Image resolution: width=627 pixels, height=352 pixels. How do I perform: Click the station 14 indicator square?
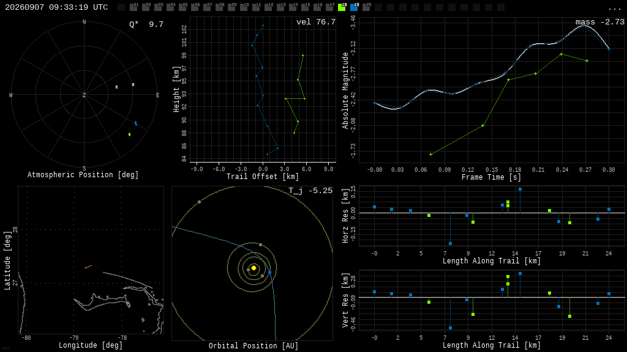tap(293, 7)
